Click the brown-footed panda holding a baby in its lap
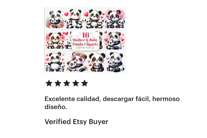 [97, 62]
